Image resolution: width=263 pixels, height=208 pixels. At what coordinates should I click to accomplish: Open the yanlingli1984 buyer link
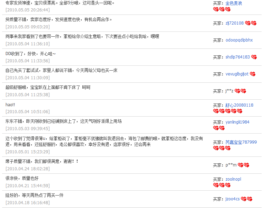(x=237, y=122)
